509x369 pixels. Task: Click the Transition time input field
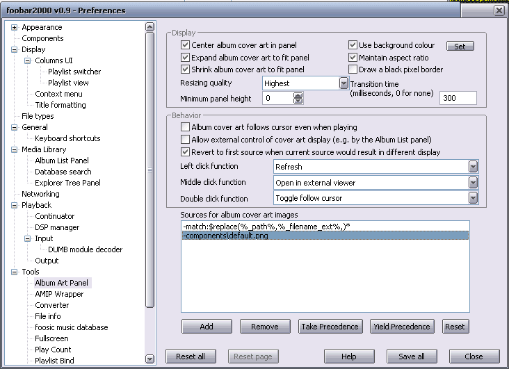(x=458, y=99)
